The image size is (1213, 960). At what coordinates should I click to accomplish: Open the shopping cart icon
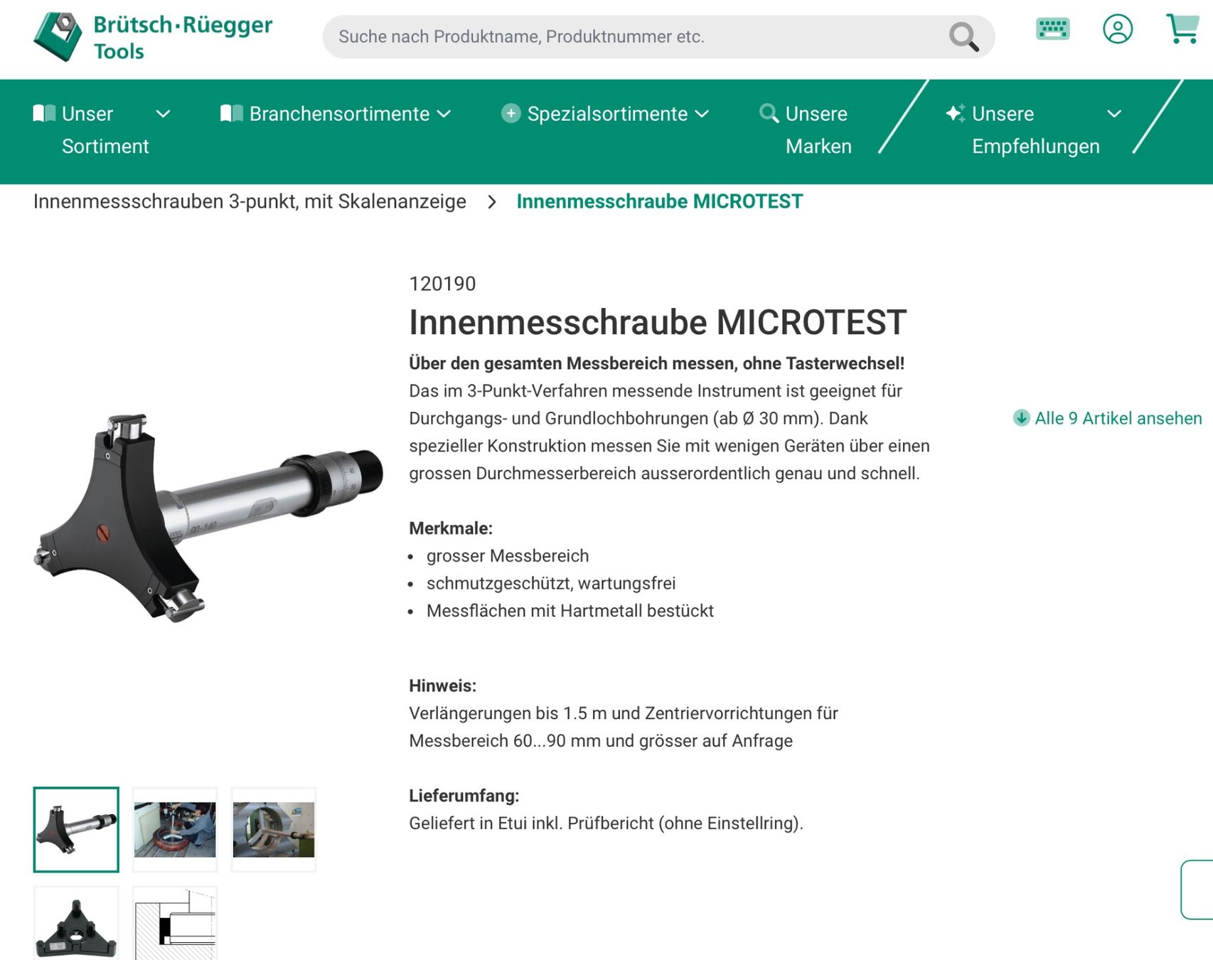coord(1183,29)
